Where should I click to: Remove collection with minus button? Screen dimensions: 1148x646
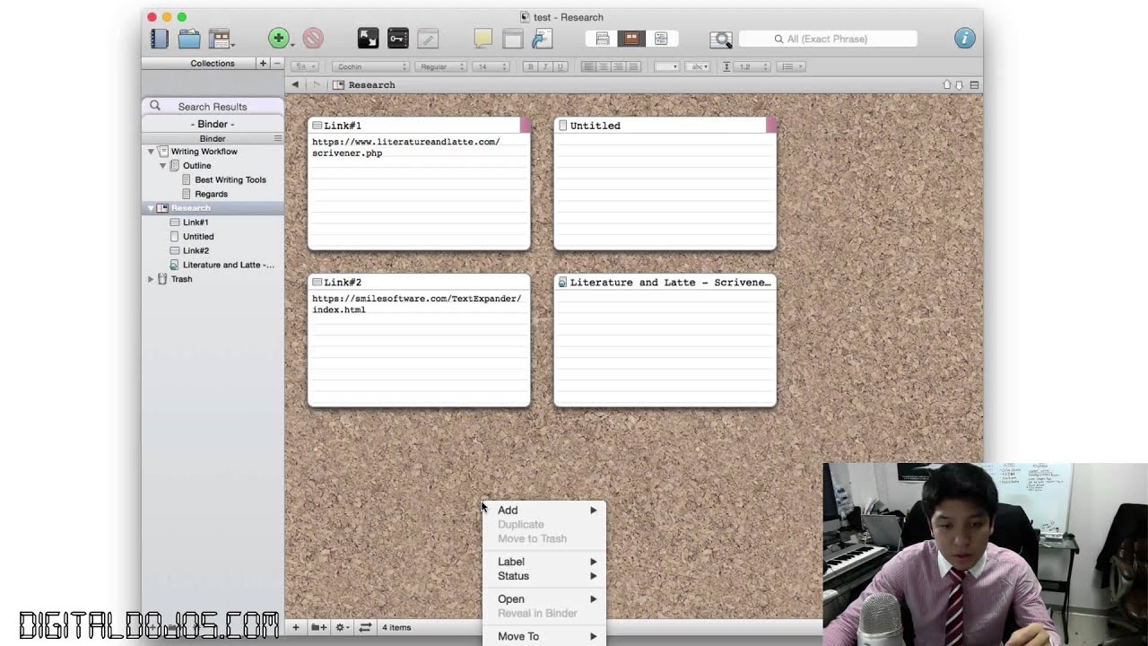click(x=277, y=63)
